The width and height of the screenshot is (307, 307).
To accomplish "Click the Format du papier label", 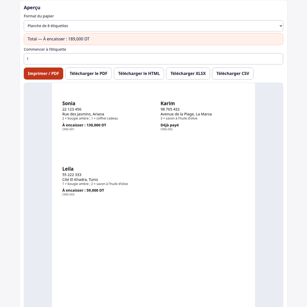I will click(x=39, y=16).
